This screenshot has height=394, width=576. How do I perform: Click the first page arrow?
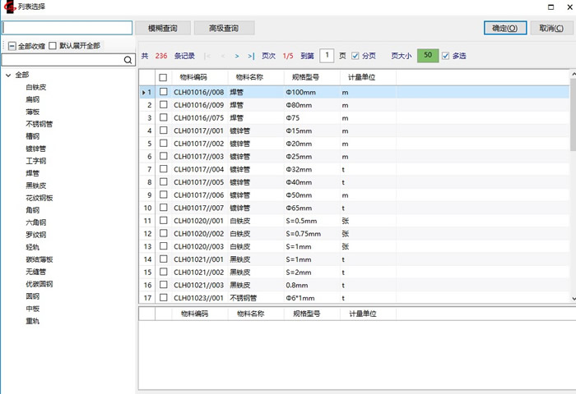(x=207, y=57)
